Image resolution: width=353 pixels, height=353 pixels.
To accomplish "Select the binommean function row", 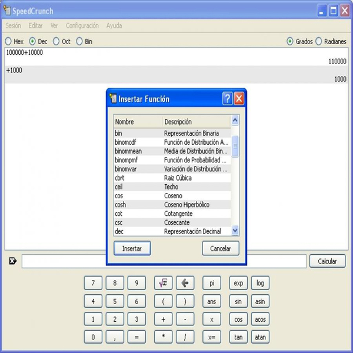I will click(x=172, y=151).
